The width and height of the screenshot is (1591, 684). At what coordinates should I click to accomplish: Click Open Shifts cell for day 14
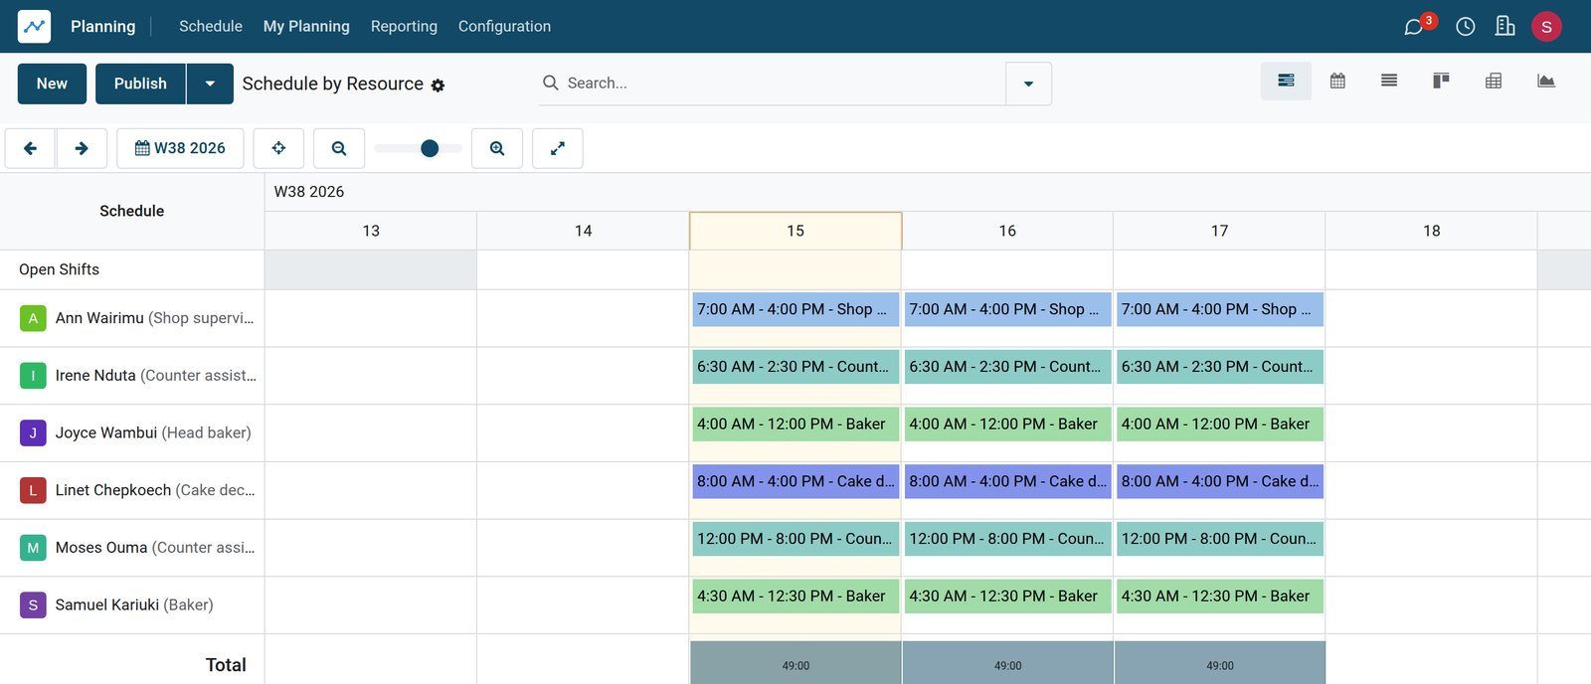coord(583,269)
